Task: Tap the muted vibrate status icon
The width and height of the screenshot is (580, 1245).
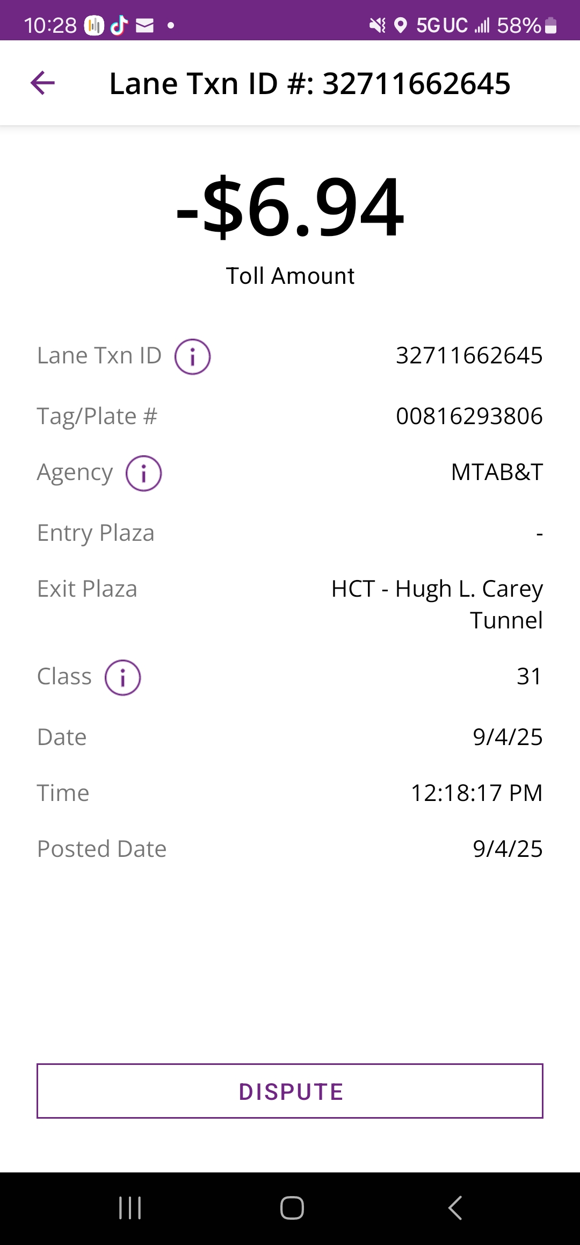Action: click(x=378, y=25)
